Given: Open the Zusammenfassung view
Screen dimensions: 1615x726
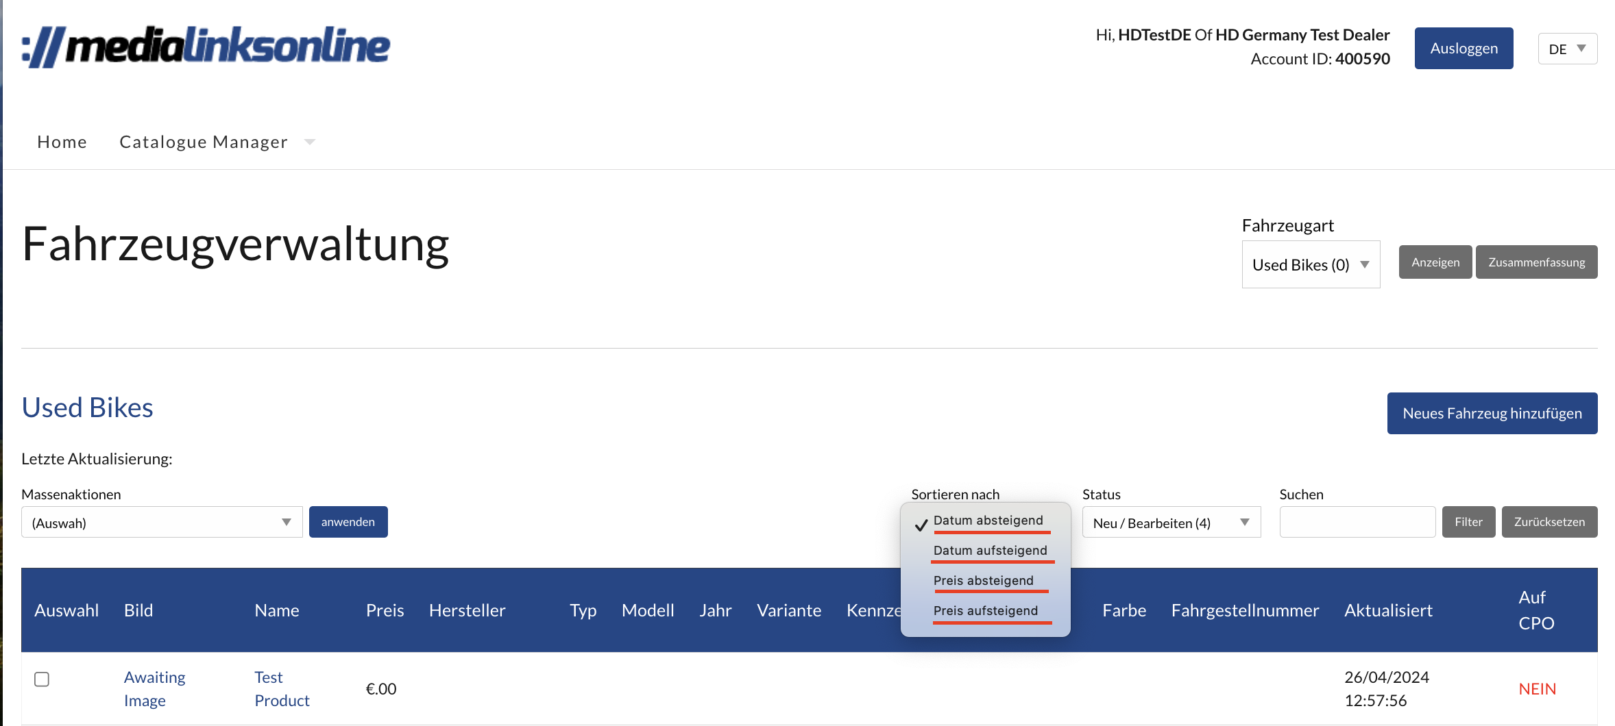Looking at the screenshot, I should [x=1537, y=262].
